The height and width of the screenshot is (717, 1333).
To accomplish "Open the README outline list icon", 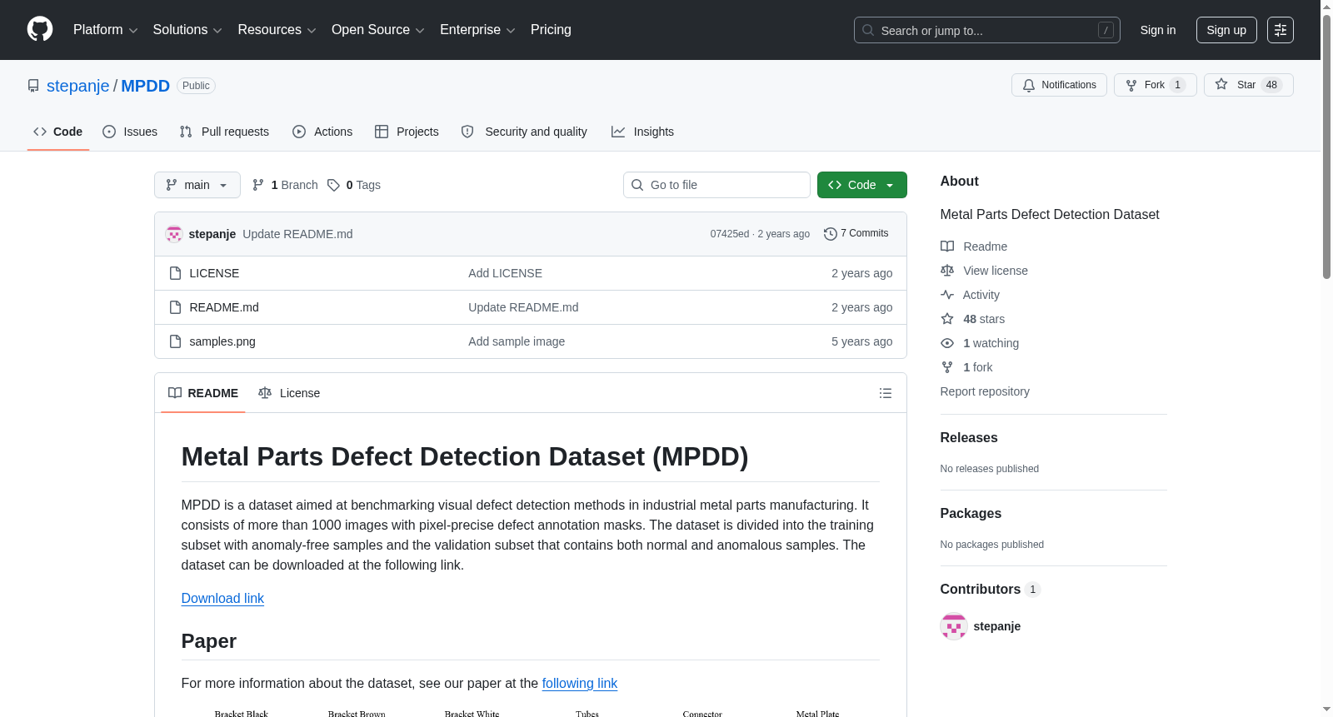I will point(886,393).
